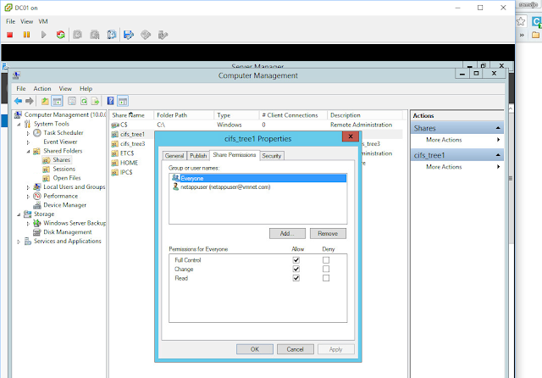The image size is (542, 378).
Task: Click the green Play VM button
Action: coord(43,35)
